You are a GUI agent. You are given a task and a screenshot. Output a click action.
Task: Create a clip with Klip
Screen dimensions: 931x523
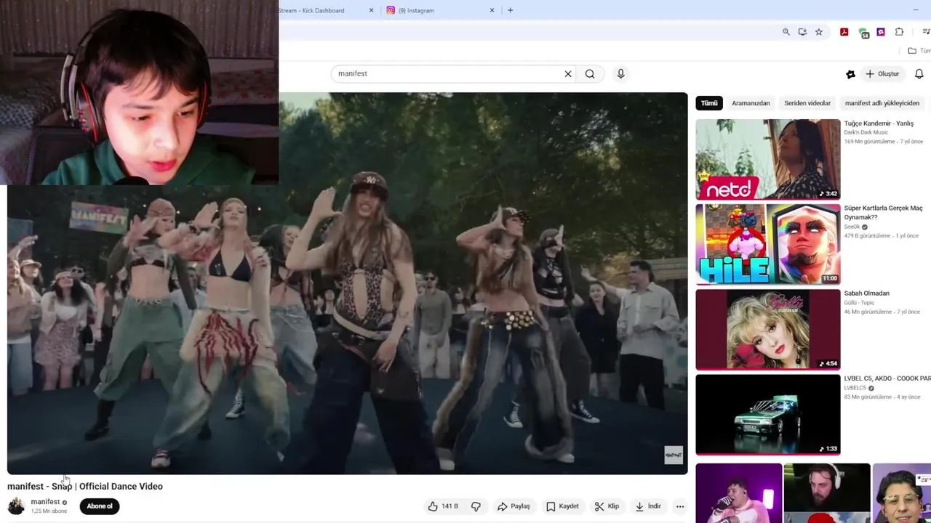[x=607, y=506]
